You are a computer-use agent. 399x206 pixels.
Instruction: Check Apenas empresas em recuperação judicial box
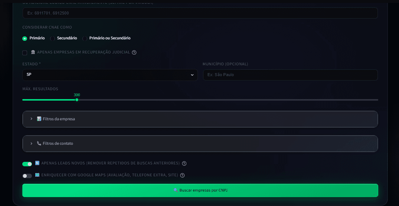point(25,53)
